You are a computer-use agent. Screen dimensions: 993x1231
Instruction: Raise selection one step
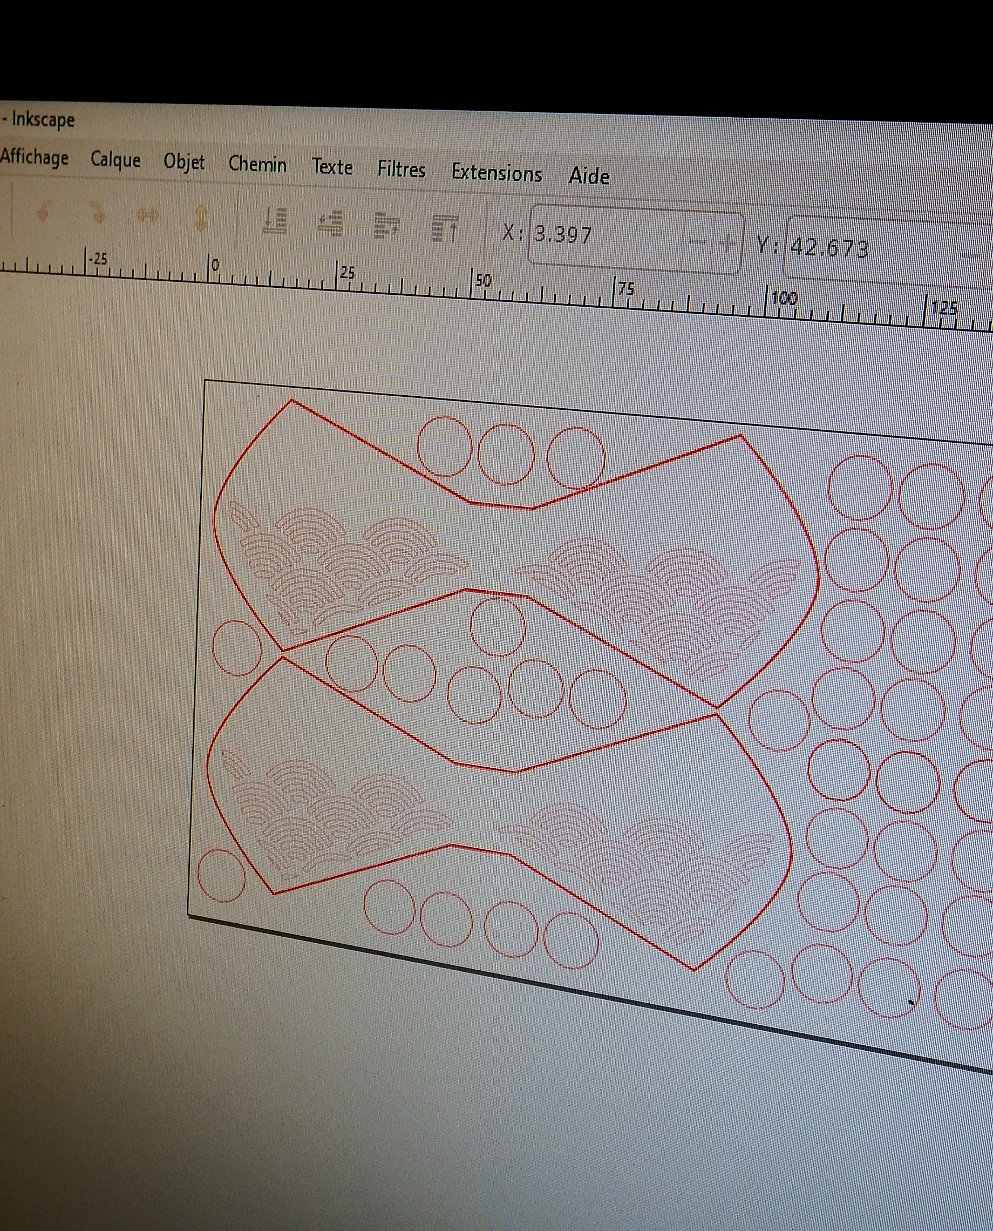[387, 226]
